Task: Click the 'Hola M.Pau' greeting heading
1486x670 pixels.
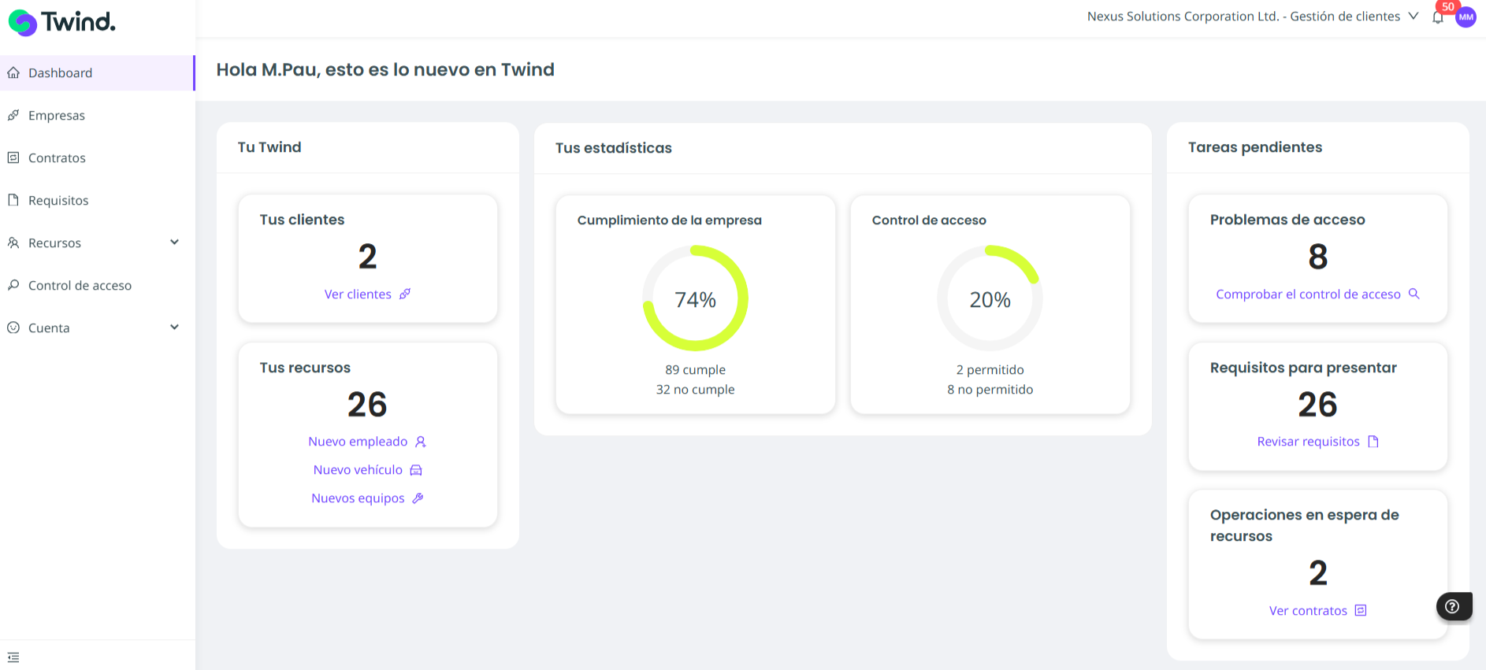Action: coord(385,69)
